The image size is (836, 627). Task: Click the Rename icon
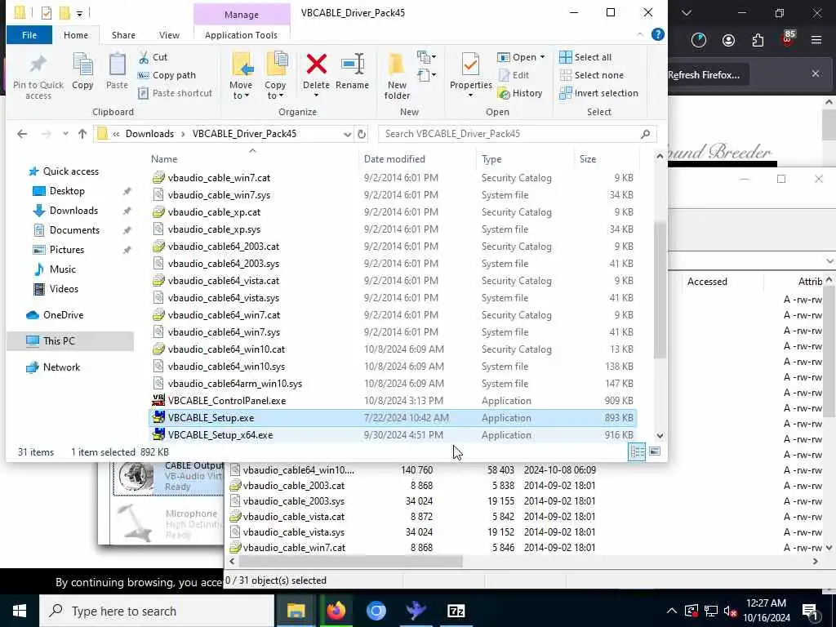tap(353, 64)
